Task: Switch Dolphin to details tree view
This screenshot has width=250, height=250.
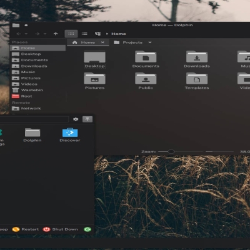Action: point(97,34)
